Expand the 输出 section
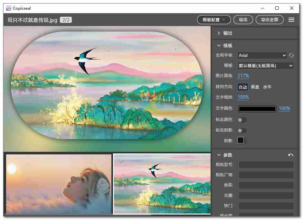 tap(219, 33)
